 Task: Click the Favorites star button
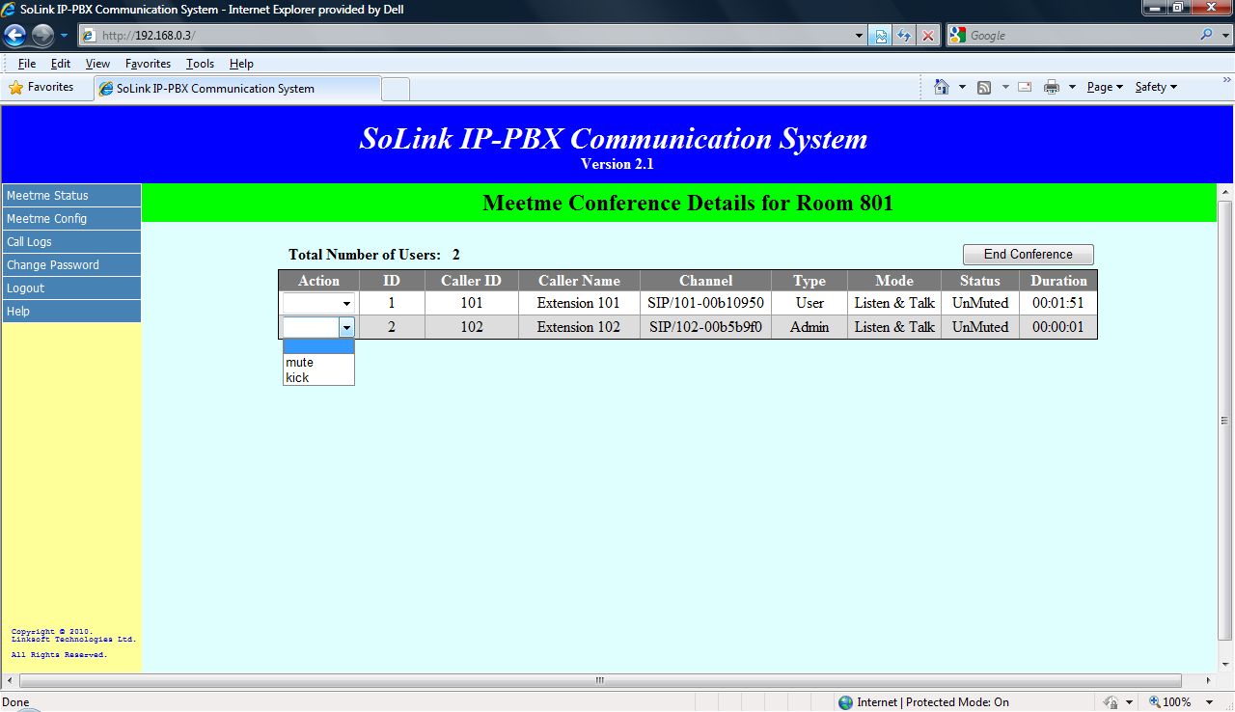(41, 87)
